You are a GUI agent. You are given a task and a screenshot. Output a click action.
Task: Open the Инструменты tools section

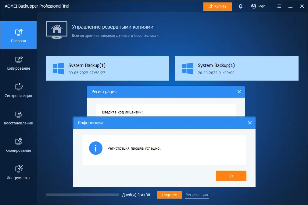click(19, 173)
